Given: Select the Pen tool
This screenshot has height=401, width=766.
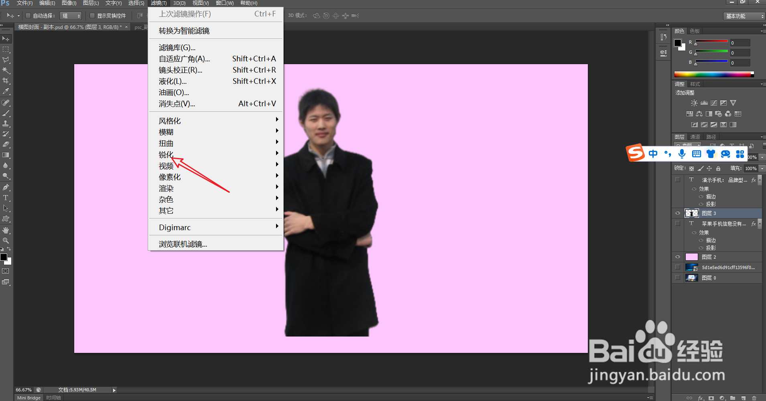Looking at the screenshot, I should click(6, 187).
